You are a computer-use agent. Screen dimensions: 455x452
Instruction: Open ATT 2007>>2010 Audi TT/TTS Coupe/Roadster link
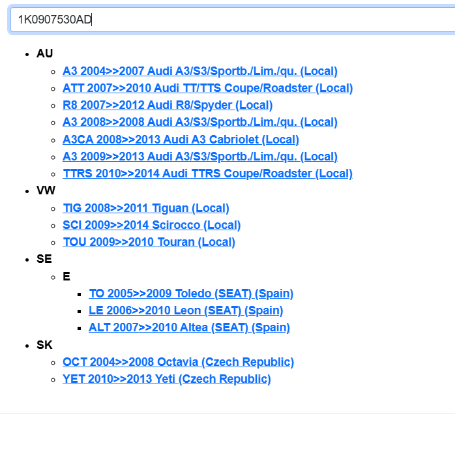pos(207,88)
